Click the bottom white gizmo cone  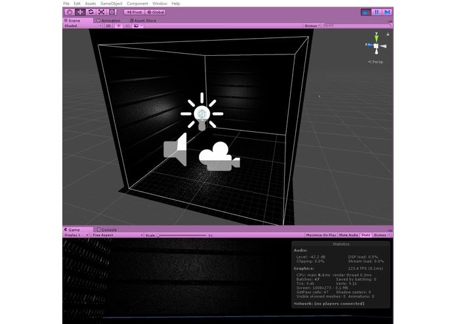click(377, 52)
